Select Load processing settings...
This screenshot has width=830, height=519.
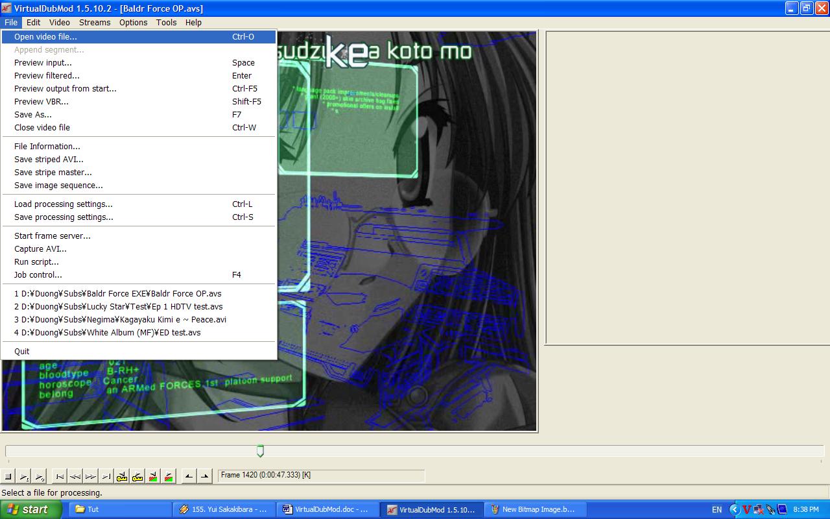point(139,204)
